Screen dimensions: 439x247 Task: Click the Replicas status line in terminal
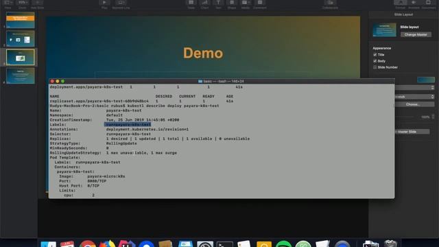pos(150,139)
